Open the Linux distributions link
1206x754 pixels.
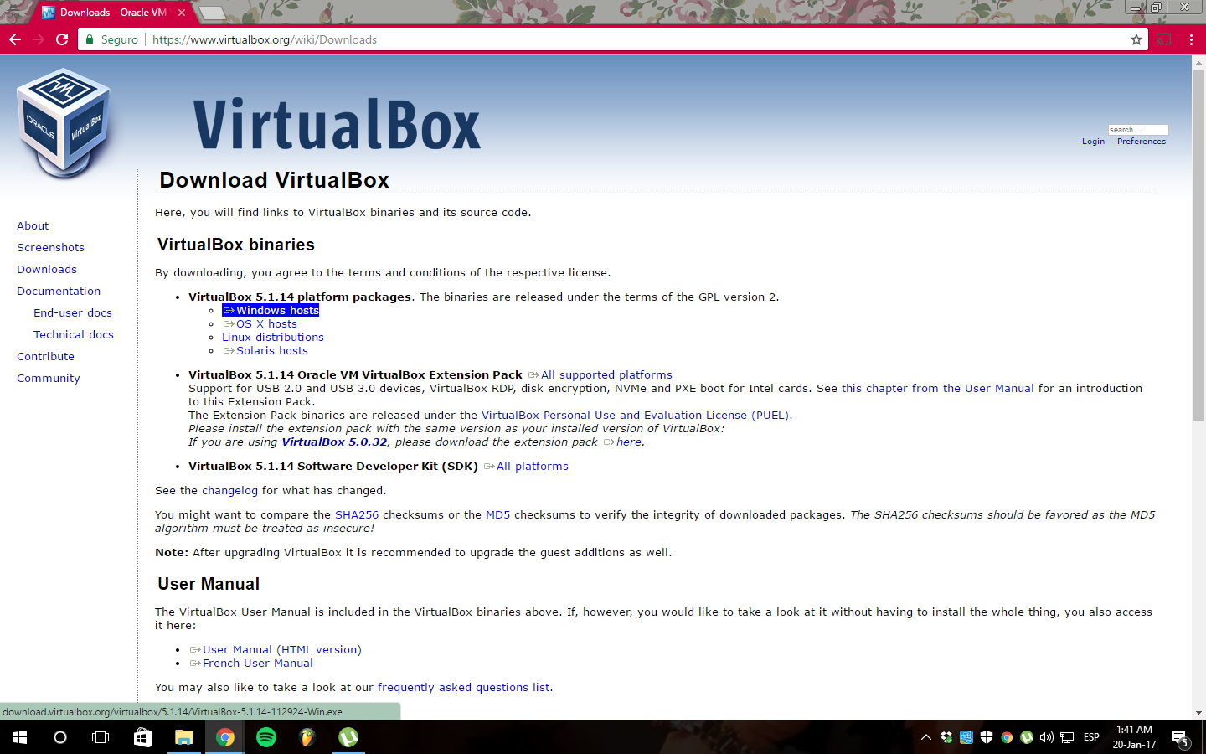click(x=273, y=337)
